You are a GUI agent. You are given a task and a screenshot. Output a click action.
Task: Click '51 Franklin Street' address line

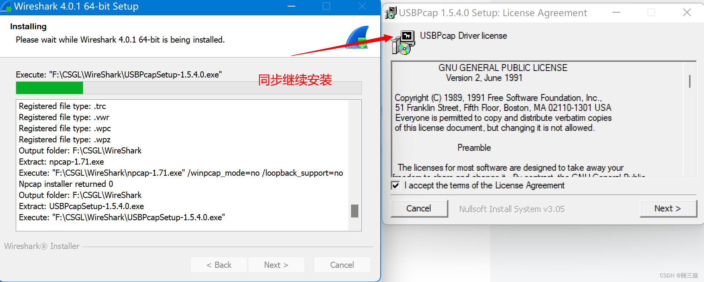coord(503,108)
